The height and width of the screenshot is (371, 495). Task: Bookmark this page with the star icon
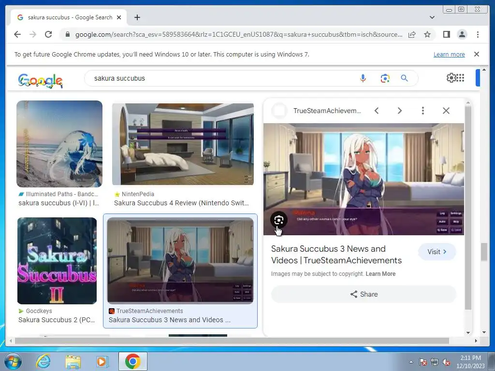pyautogui.click(x=427, y=34)
